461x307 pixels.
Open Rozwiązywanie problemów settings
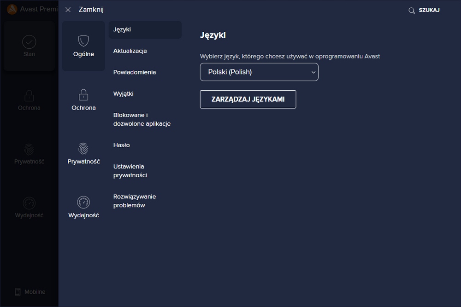(135, 201)
